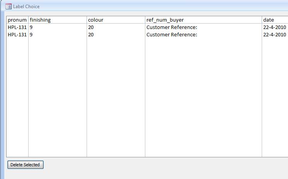Select HPL-131 in the first row

coord(17,27)
